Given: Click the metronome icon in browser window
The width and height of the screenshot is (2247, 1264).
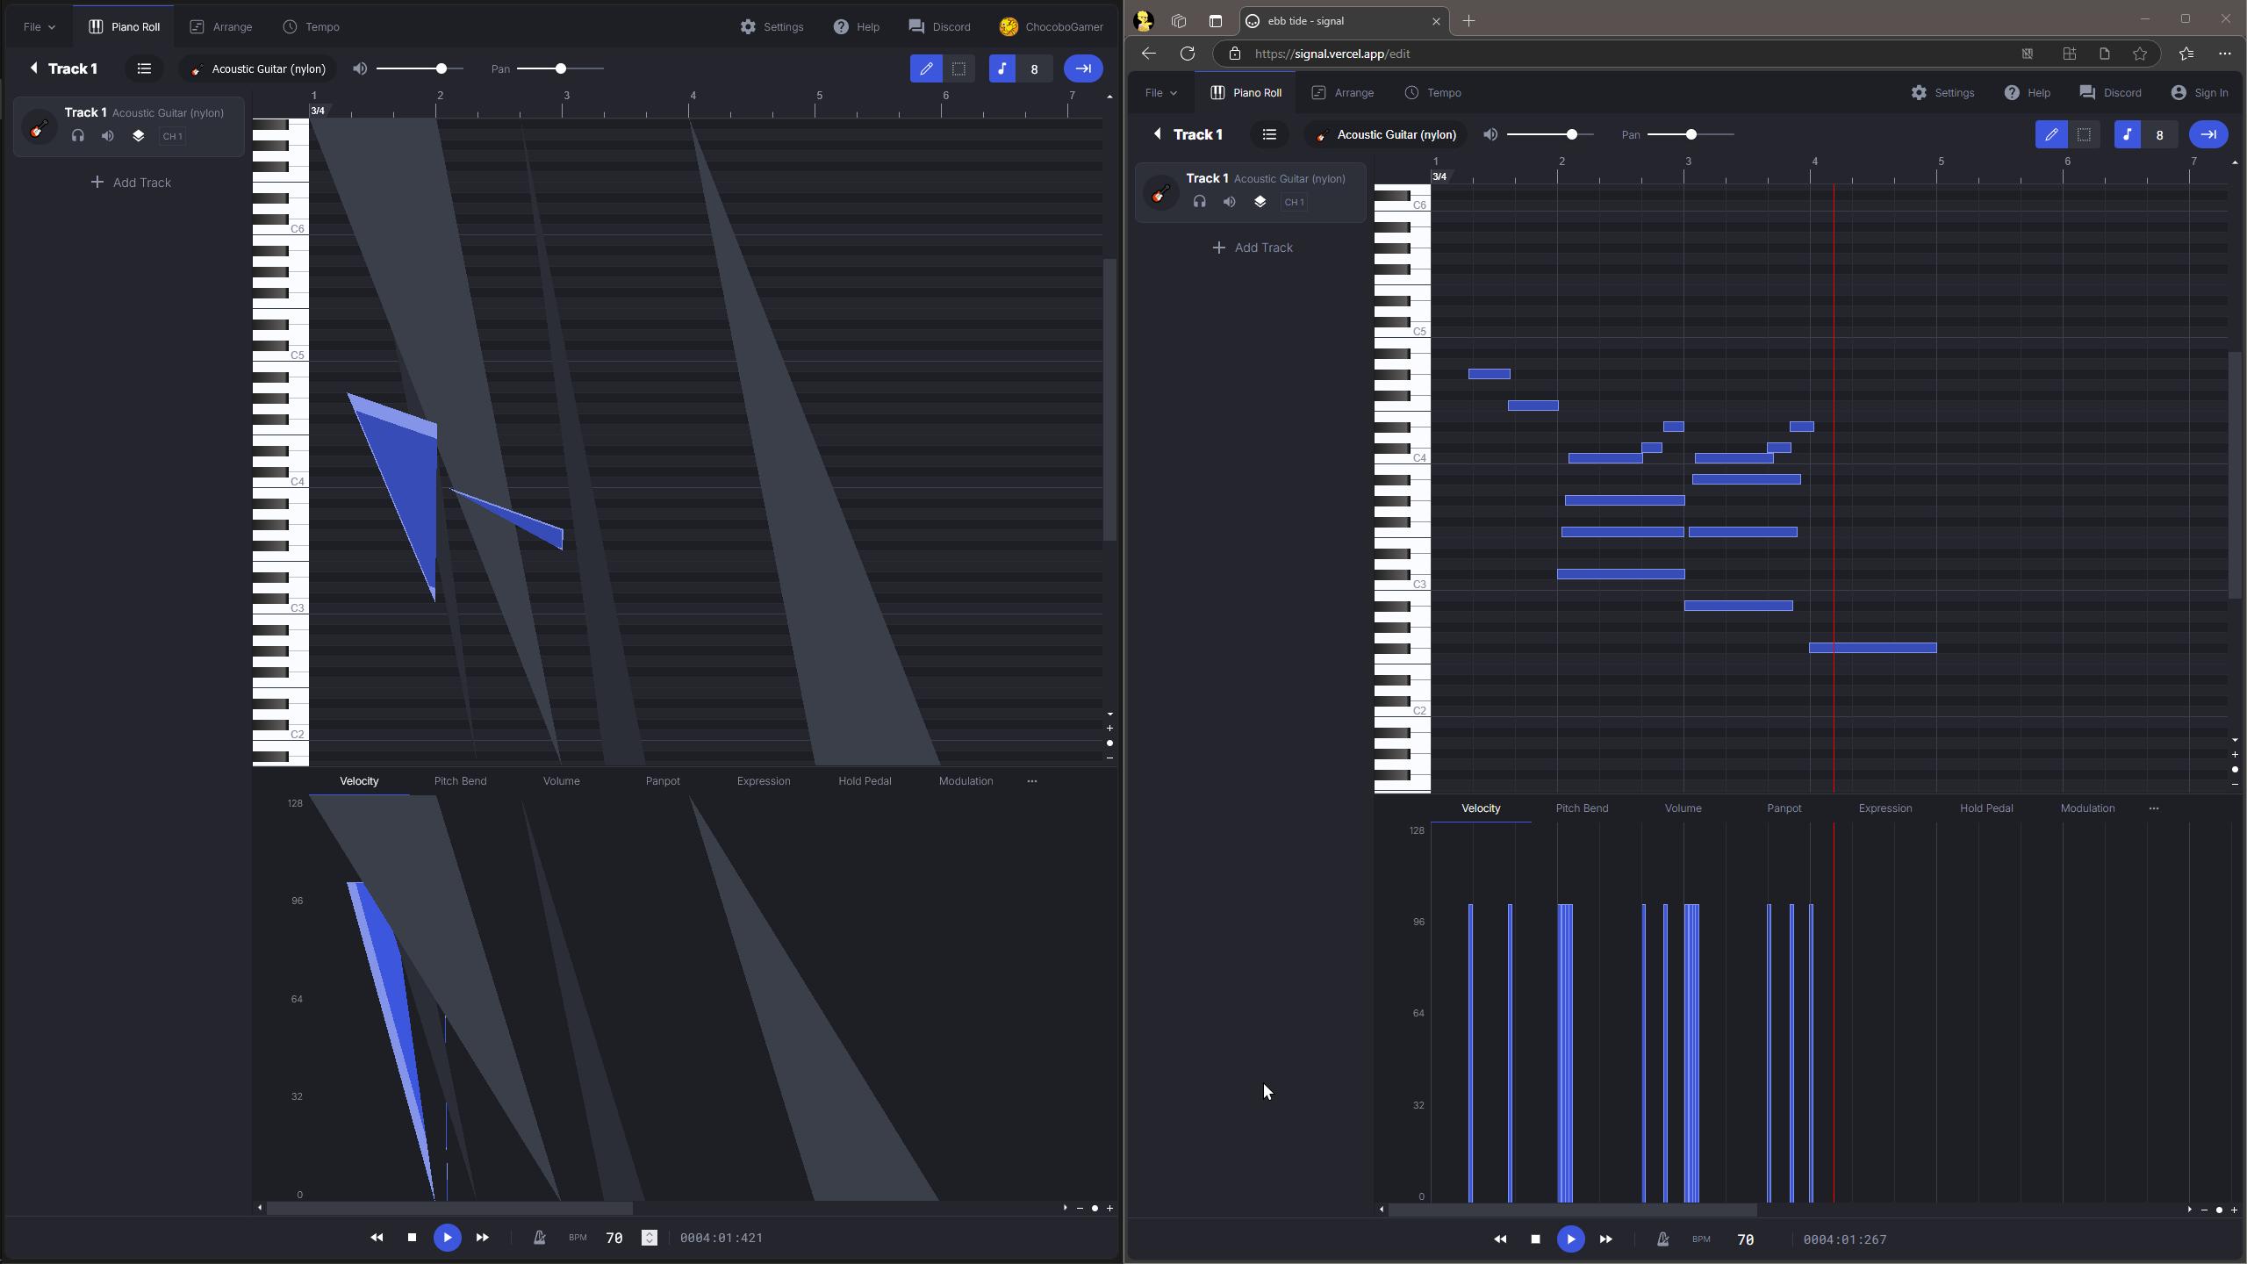Looking at the screenshot, I should click(1662, 1239).
